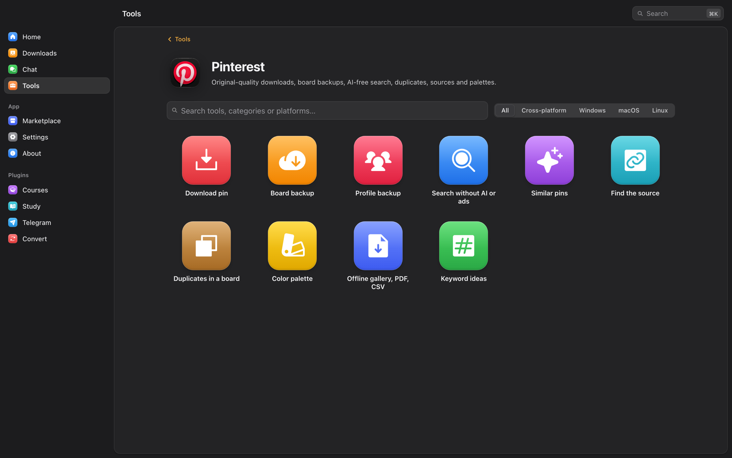
Task: Open Courses plugin label
Action: coord(35,190)
